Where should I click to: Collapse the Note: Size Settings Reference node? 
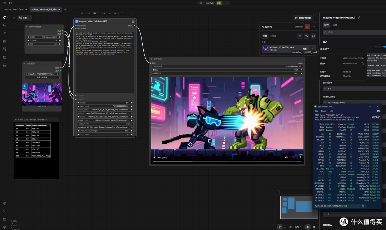pyautogui.click(x=16, y=120)
